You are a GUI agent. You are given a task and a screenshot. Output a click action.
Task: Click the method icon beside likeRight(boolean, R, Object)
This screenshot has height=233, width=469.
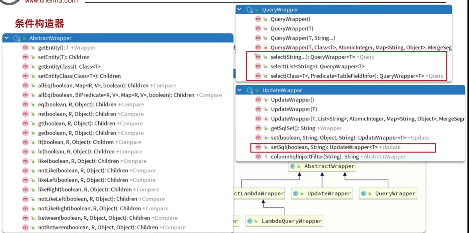tap(25, 189)
